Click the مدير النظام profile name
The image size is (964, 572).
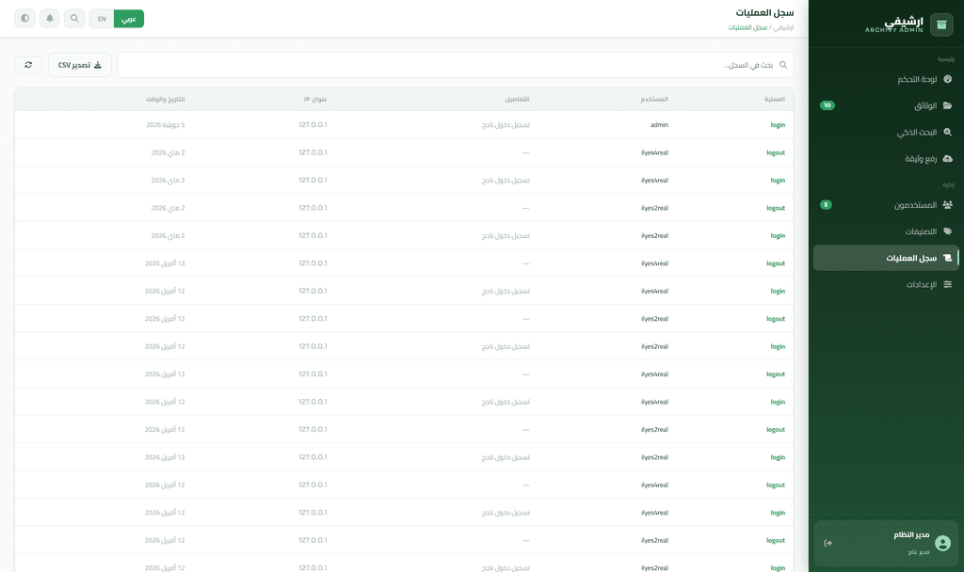[x=911, y=535]
